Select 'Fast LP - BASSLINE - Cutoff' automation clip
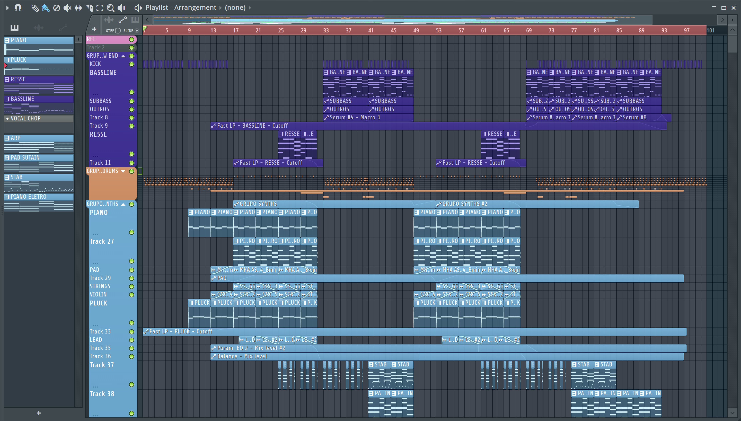 pos(438,126)
